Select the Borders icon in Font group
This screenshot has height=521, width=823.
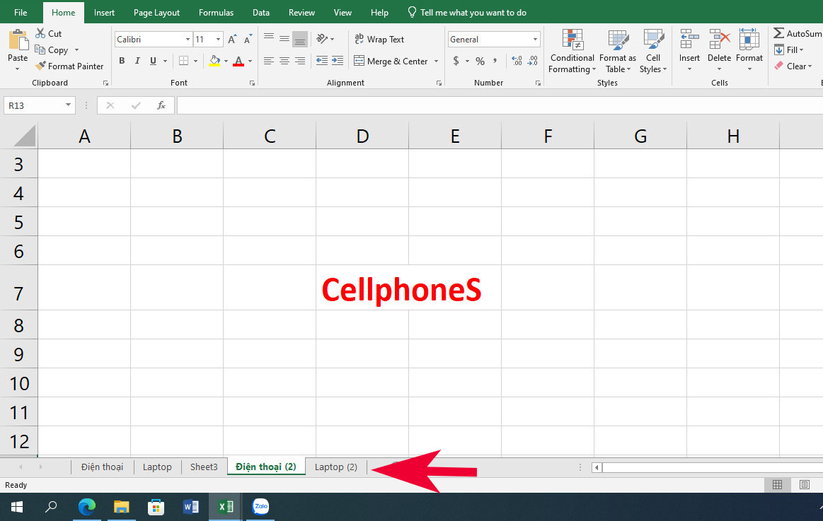point(183,62)
